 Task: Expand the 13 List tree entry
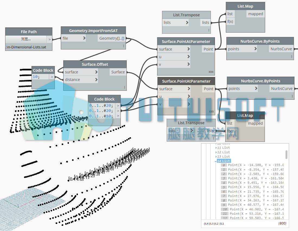coord(216,157)
